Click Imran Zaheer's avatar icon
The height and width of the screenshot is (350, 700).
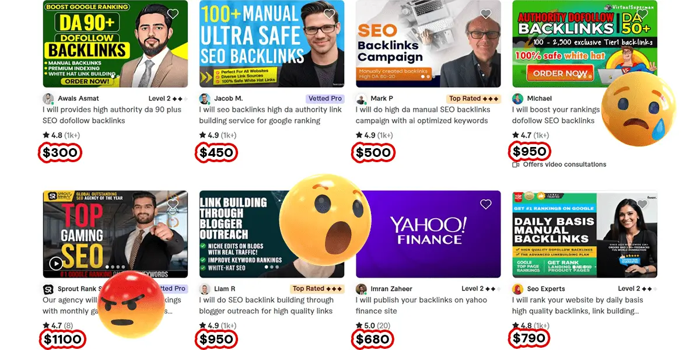coord(361,289)
